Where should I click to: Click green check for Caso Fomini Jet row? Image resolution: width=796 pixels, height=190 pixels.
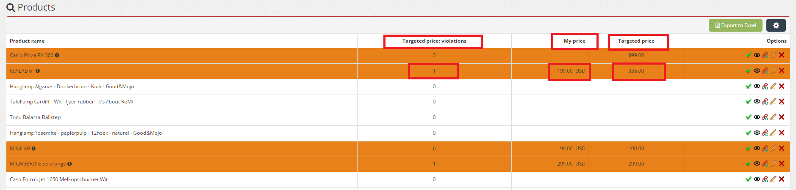[748, 179]
